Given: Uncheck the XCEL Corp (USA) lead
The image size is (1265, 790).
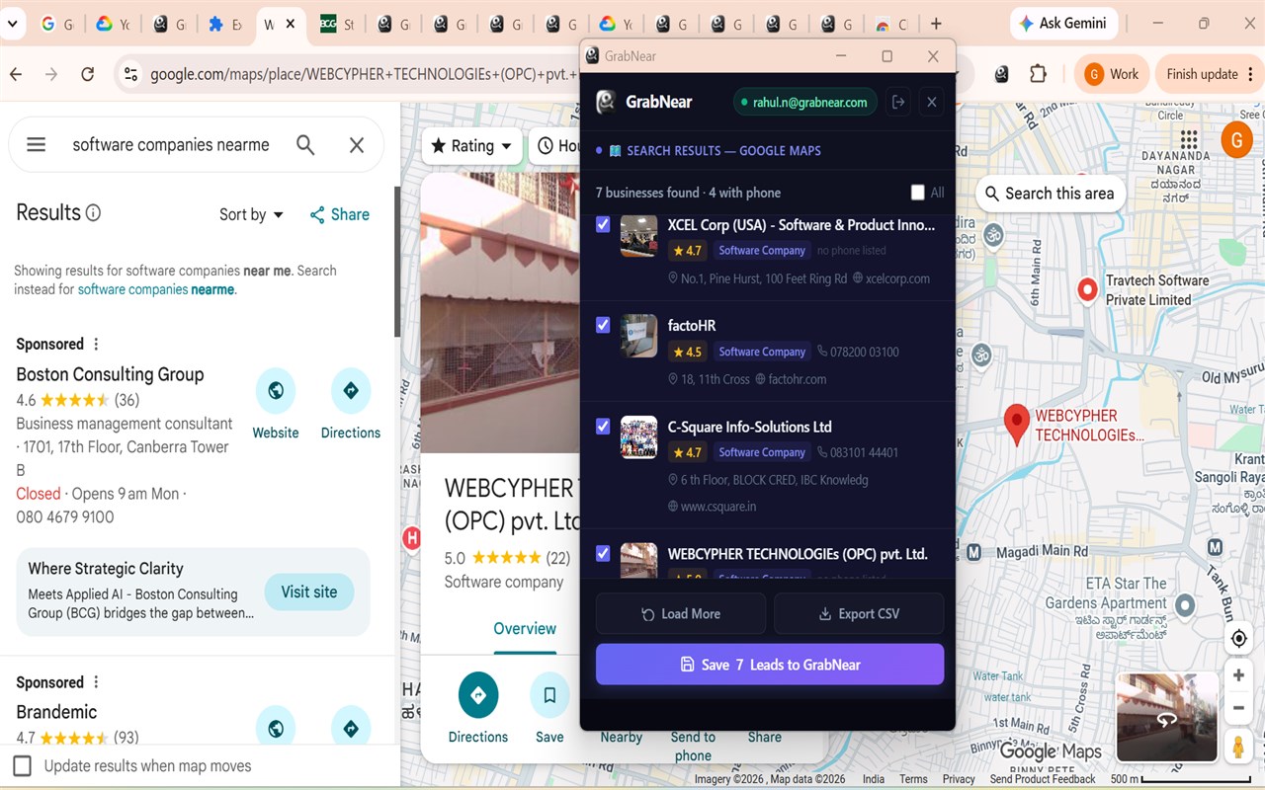Looking at the screenshot, I should pyautogui.click(x=603, y=225).
